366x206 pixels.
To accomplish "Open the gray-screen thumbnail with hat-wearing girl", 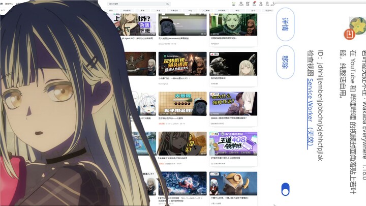I will pyautogui.click(x=182, y=24).
